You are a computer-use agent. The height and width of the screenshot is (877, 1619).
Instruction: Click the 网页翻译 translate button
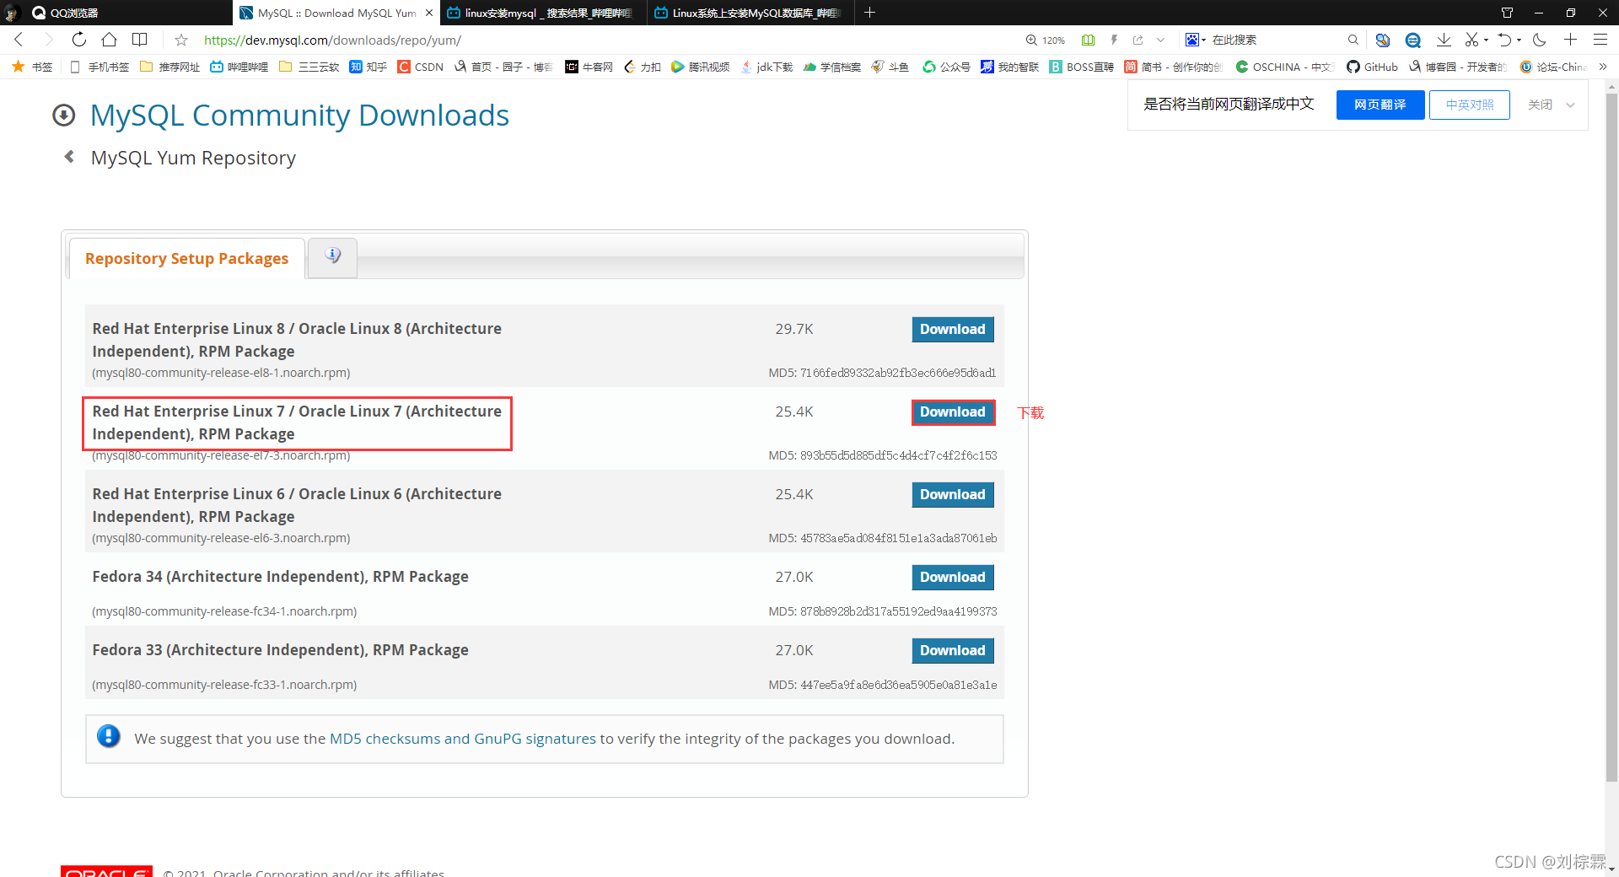(x=1380, y=105)
